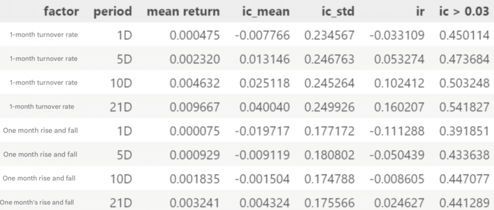Select the ic_std value 0.246763
The image size is (494, 210).
click(329, 59)
